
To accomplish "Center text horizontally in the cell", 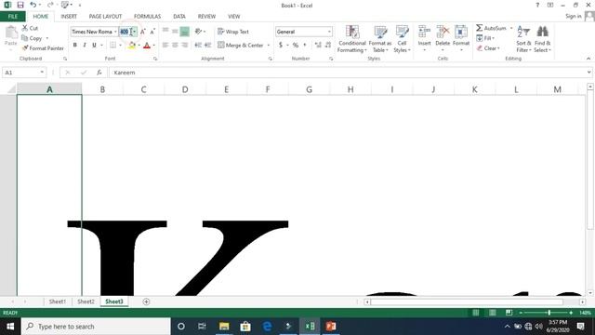I will point(175,46).
